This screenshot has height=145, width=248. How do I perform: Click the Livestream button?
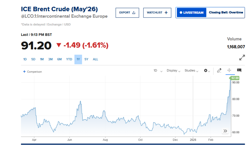(191, 13)
